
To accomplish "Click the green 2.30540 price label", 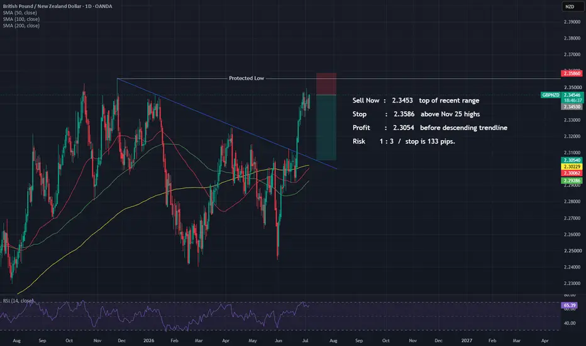I will click(572, 160).
